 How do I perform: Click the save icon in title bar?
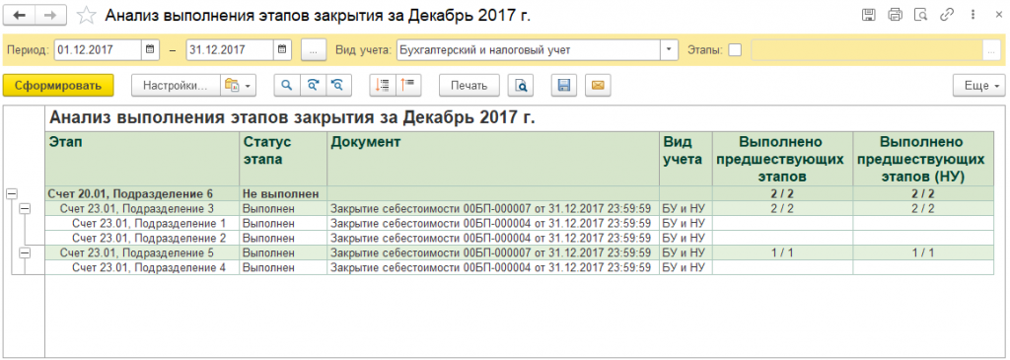pyautogui.click(x=868, y=14)
